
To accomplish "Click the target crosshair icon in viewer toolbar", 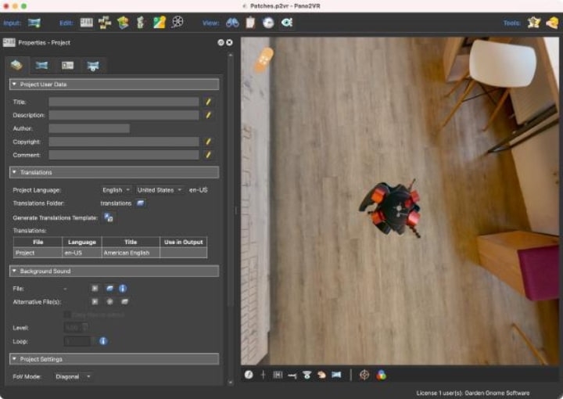I will tap(364, 375).
